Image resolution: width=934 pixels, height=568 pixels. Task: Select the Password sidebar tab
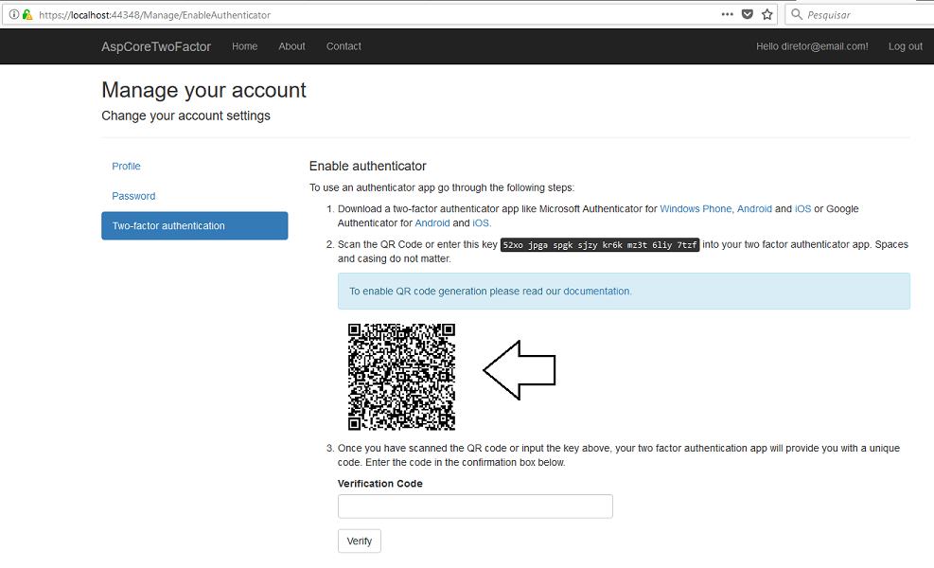point(133,196)
